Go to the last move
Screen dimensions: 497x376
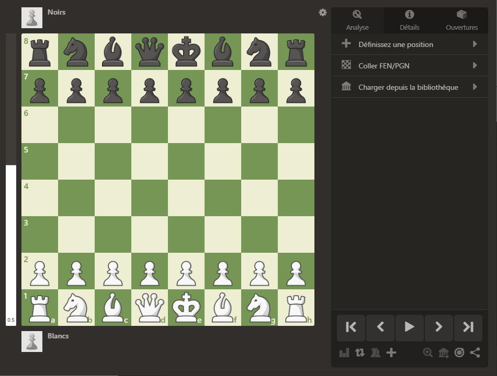(x=468, y=327)
